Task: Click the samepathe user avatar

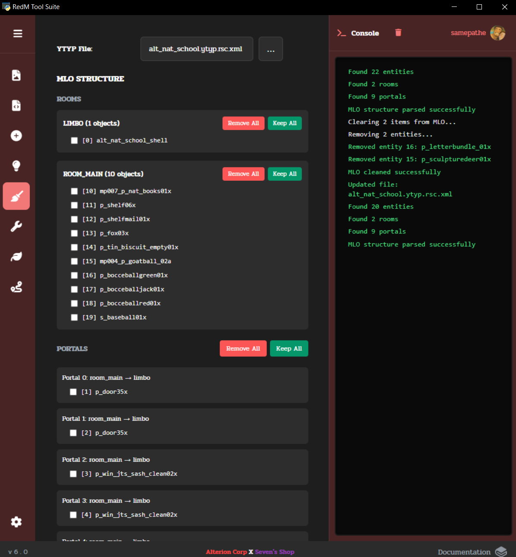Action: click(497, 33)
